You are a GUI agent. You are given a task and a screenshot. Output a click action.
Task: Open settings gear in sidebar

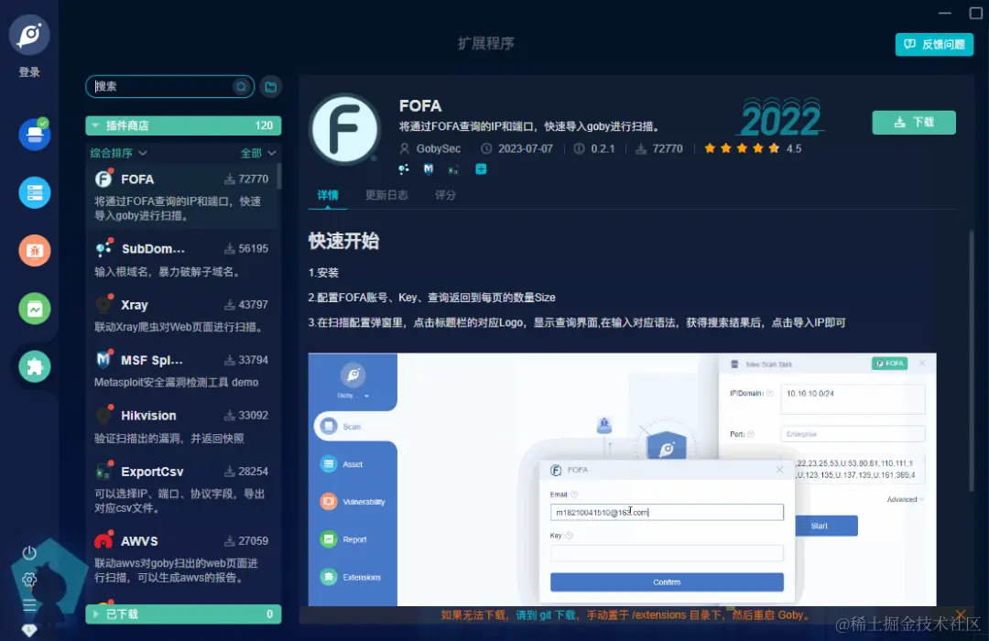29,580
